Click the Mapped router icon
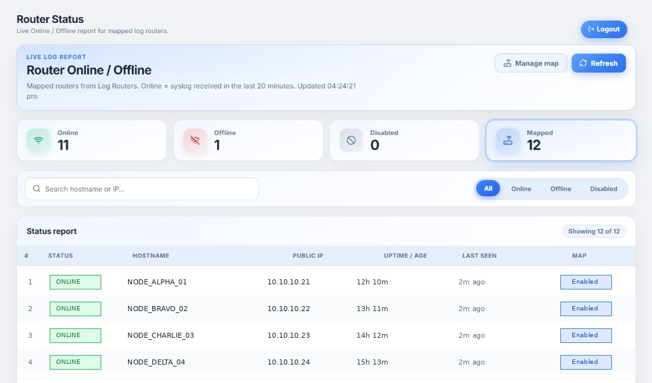 pyautogui.click(x=507, y=141)
